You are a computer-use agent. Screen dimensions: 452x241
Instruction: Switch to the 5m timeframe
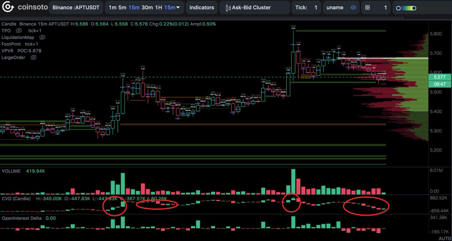pos(123,7)
